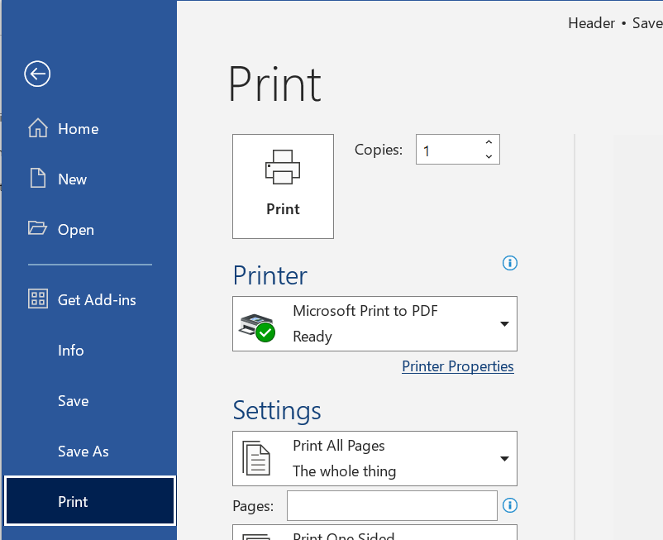This screenshot has height=540, width=663.
Task: Increase copies with the up stepper arrow
Action: click(x=489, y=141)
